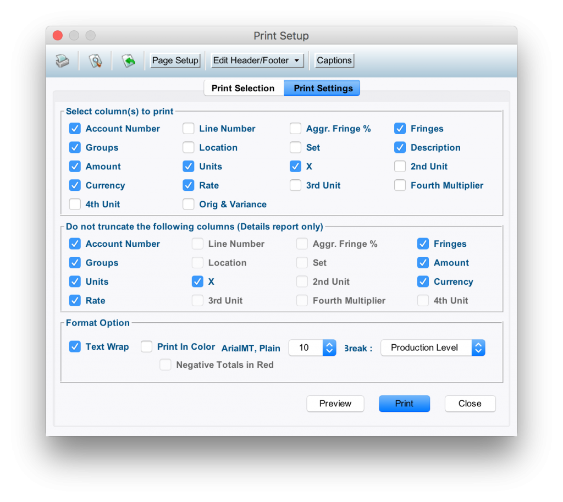Click the Captions toolbar button
Viewport: 563px width, 502px height.
point(334,60)
